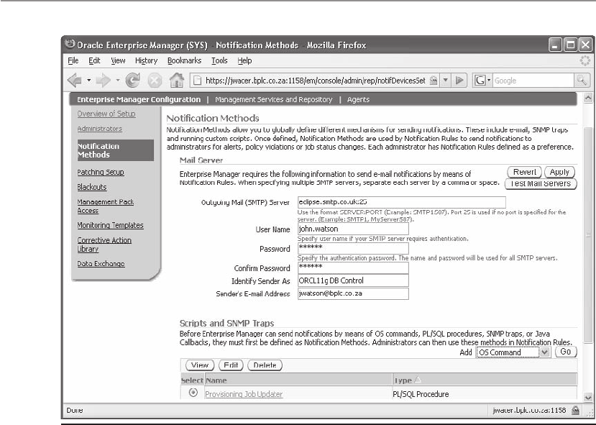Click the Google search engine icon
The image size is (596, 425).
coord(480,81)
